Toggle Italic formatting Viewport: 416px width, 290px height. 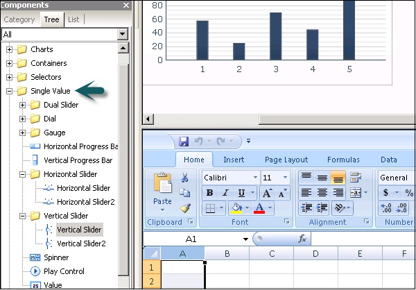[x=225, y=193]
